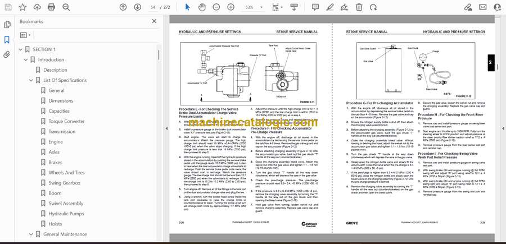Jump to Hydraulic Pumps bookmark
Image resolution: width=506 pixels, height=244 pixels.
66,214
